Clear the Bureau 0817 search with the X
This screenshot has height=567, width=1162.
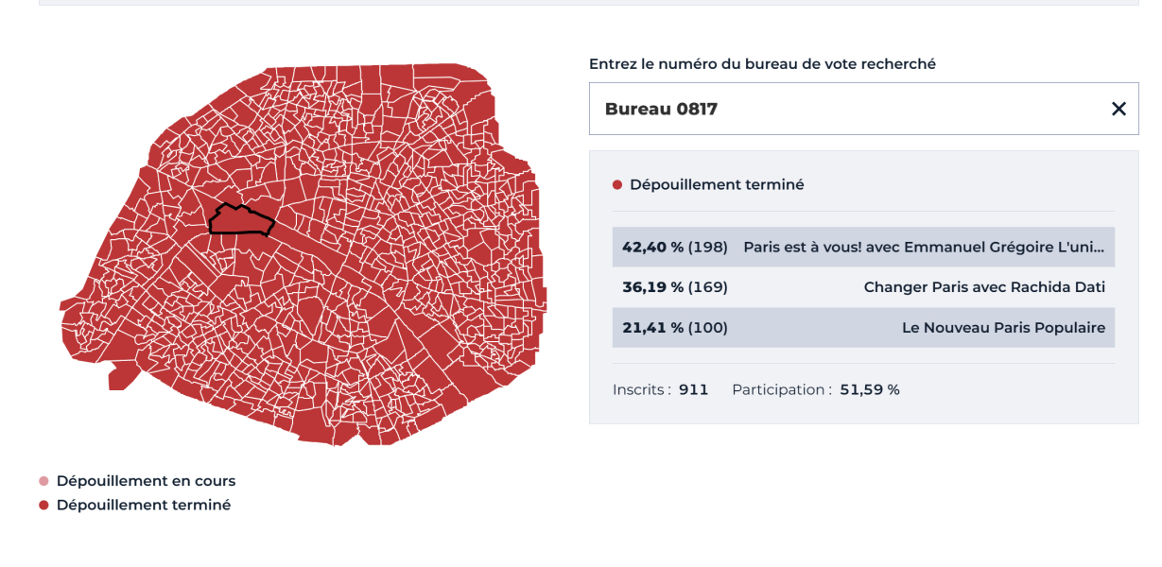pos(1119,109)
